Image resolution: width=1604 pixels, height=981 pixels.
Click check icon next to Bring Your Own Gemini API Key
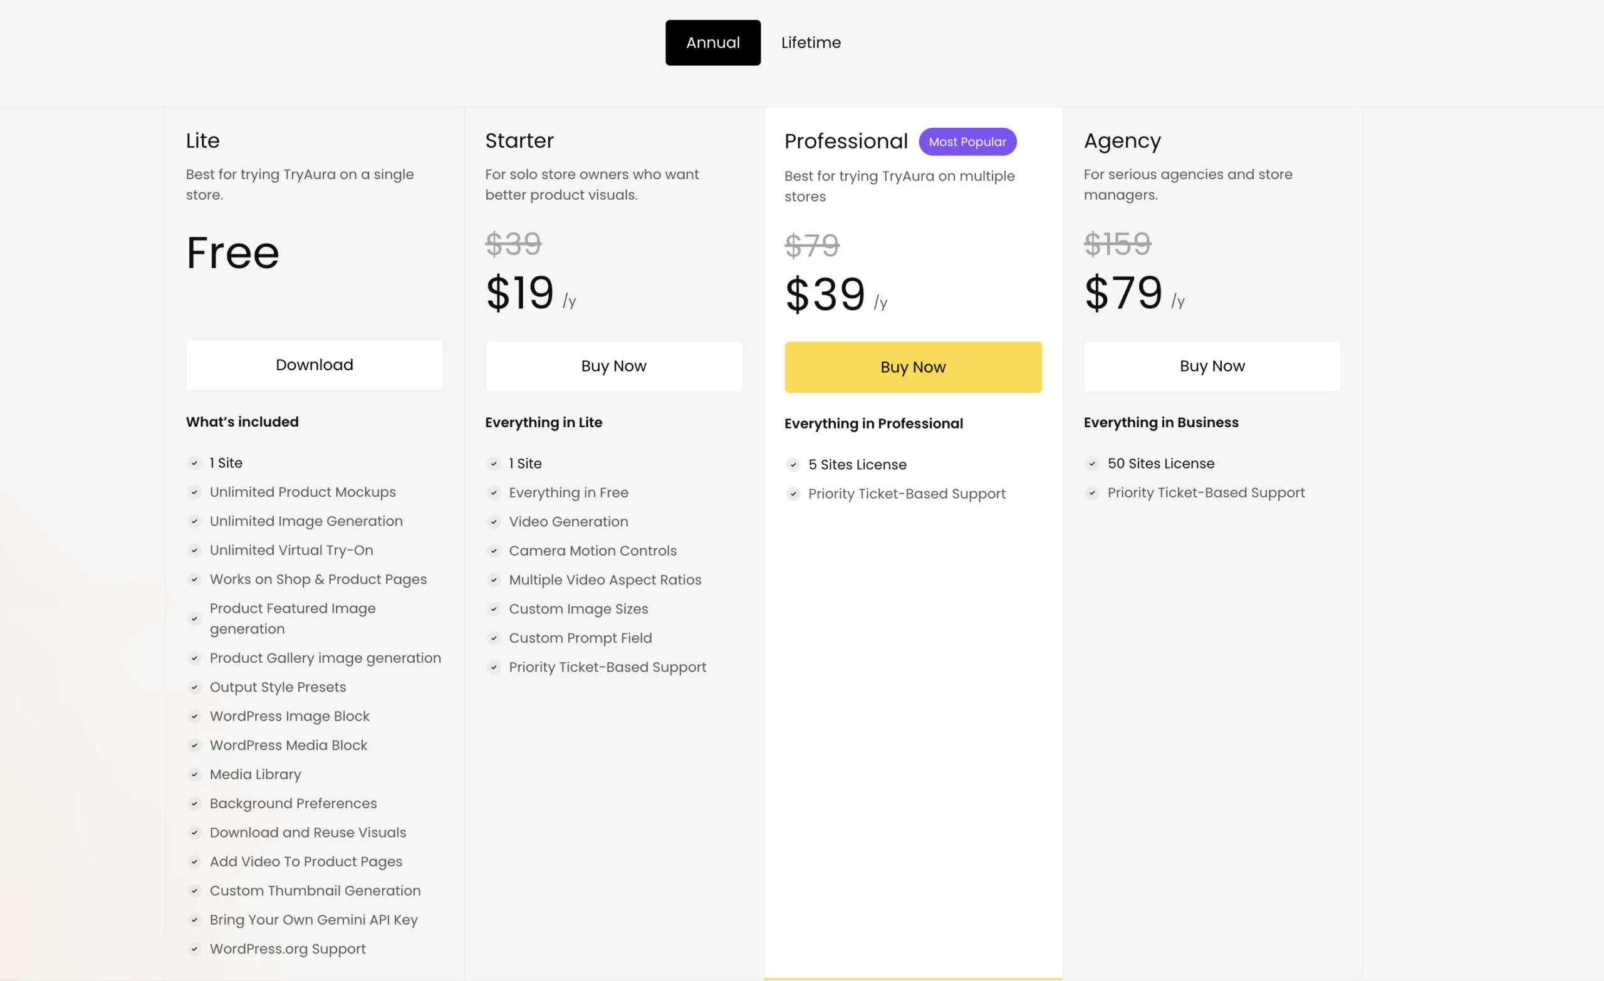(194, 920)
